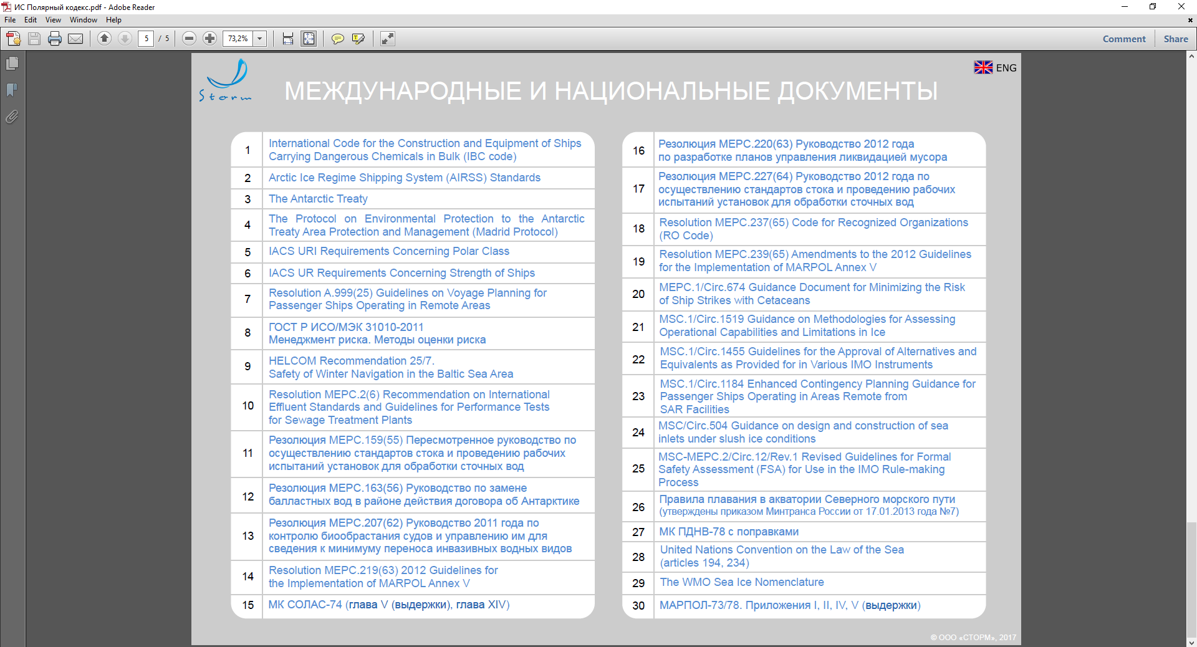Open the zoom level dropdown arrow
Image resolution: width=1197 pixels, height=647 pixels.
pos(260,39)
